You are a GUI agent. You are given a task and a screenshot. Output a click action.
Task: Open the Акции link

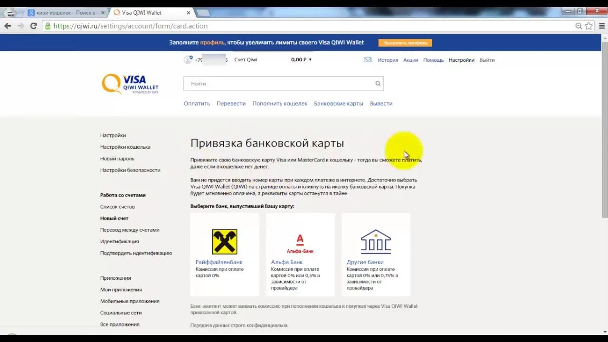click(x=410, y=60)
